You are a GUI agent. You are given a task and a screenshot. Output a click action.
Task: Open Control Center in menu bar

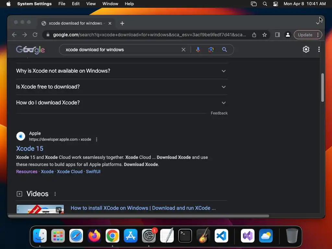[276, 4]
